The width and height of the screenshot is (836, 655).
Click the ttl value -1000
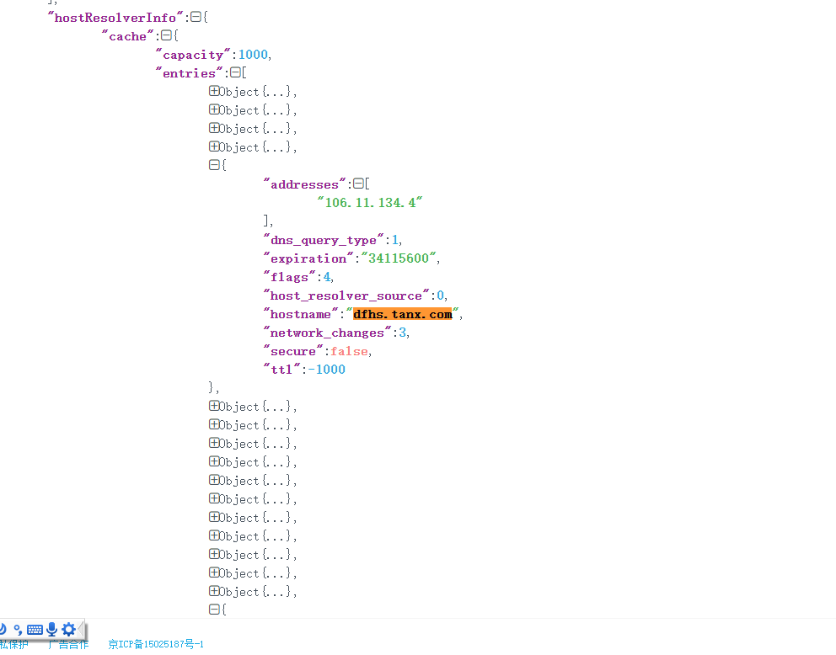click(326, 369)
